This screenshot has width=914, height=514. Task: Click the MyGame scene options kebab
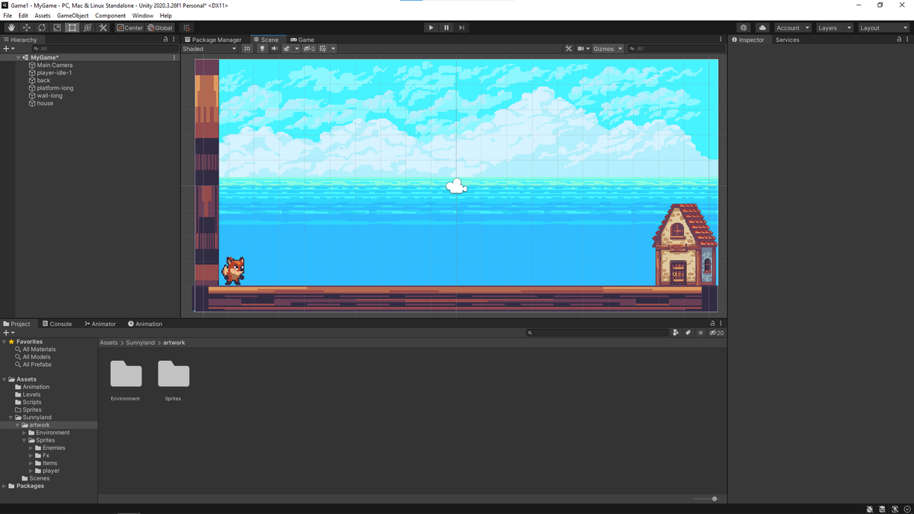pyautogui.click(x=174, y=58)
